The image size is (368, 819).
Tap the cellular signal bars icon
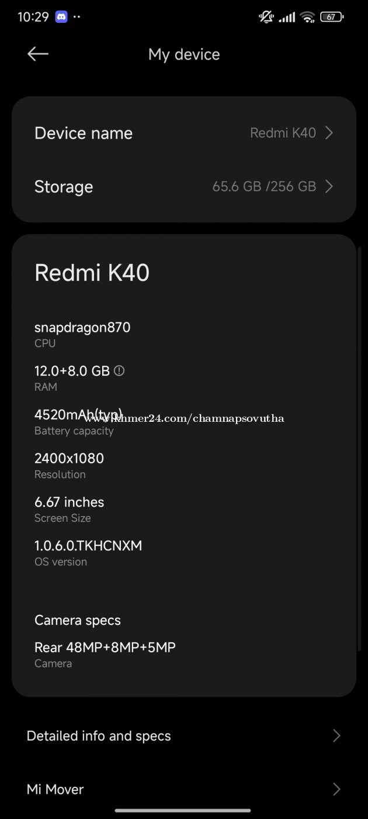pos(287,18)
